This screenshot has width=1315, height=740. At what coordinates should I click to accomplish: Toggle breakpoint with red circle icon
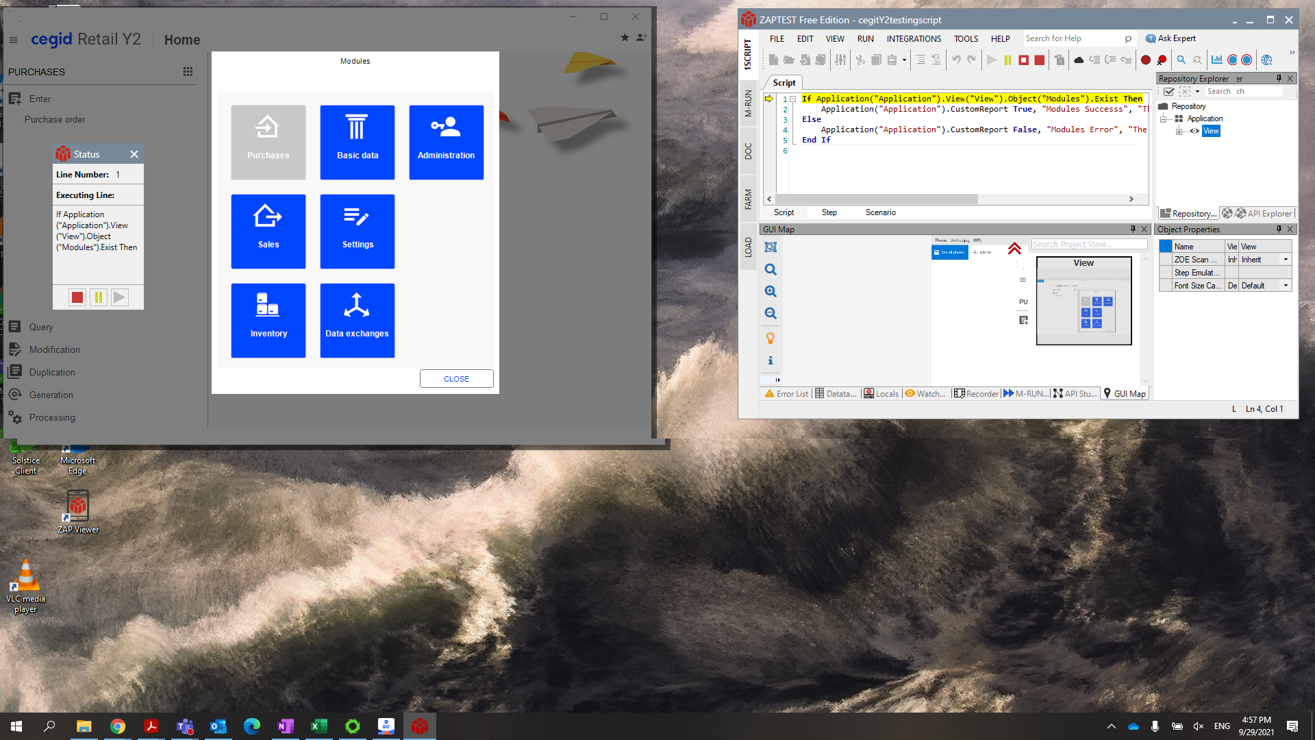[x=1145, y=60]
